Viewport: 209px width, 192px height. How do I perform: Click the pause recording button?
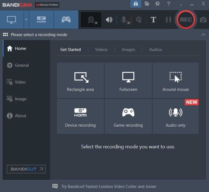168,20
